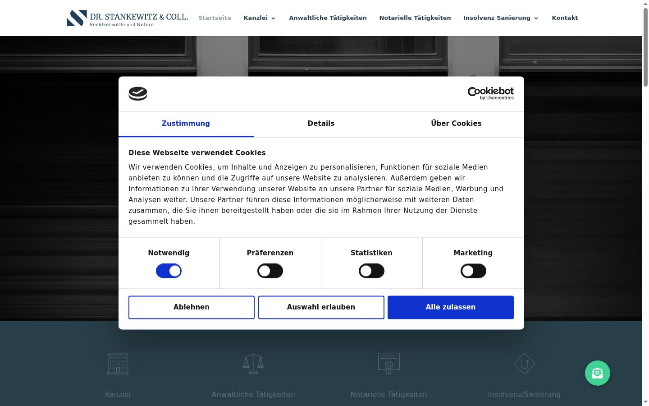The height and width of the screenshot is (406, 649).
Task: Click the notarial certificate icon
Action: 388,364
